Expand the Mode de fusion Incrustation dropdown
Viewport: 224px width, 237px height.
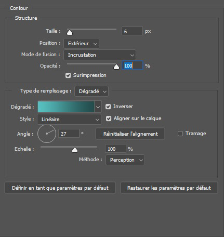click(100, 55)
